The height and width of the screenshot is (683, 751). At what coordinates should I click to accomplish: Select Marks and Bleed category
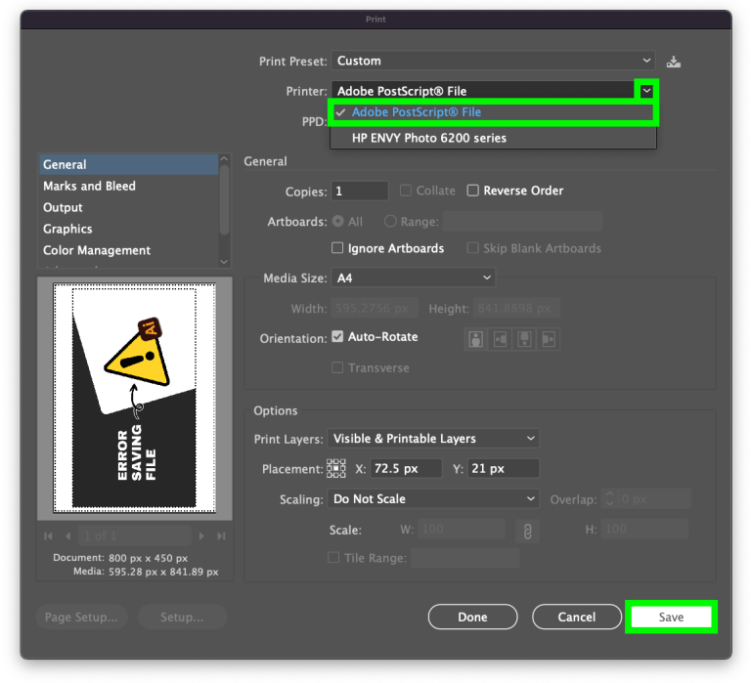point(128,186)
